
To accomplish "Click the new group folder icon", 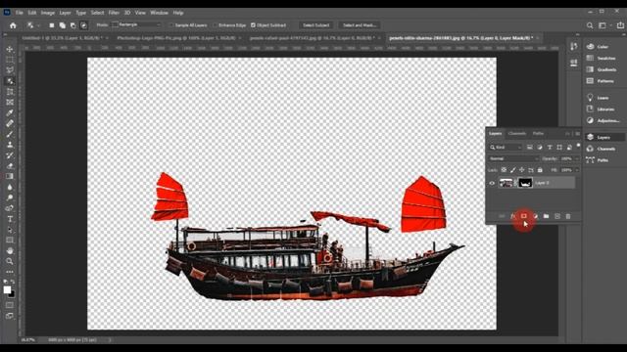I will [x=547, y=216].
